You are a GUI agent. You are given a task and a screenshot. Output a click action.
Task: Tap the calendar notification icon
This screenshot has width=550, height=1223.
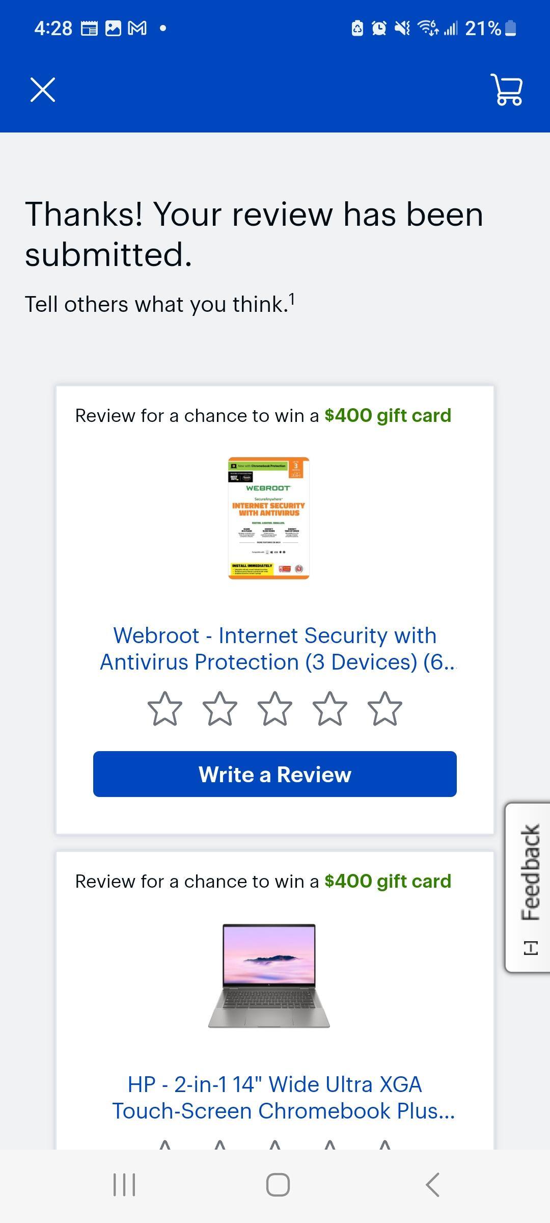tap(90, 28)
